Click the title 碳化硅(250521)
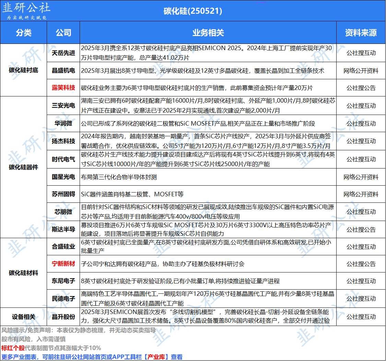This screenshot has width=386, height=361. point(193,11)
